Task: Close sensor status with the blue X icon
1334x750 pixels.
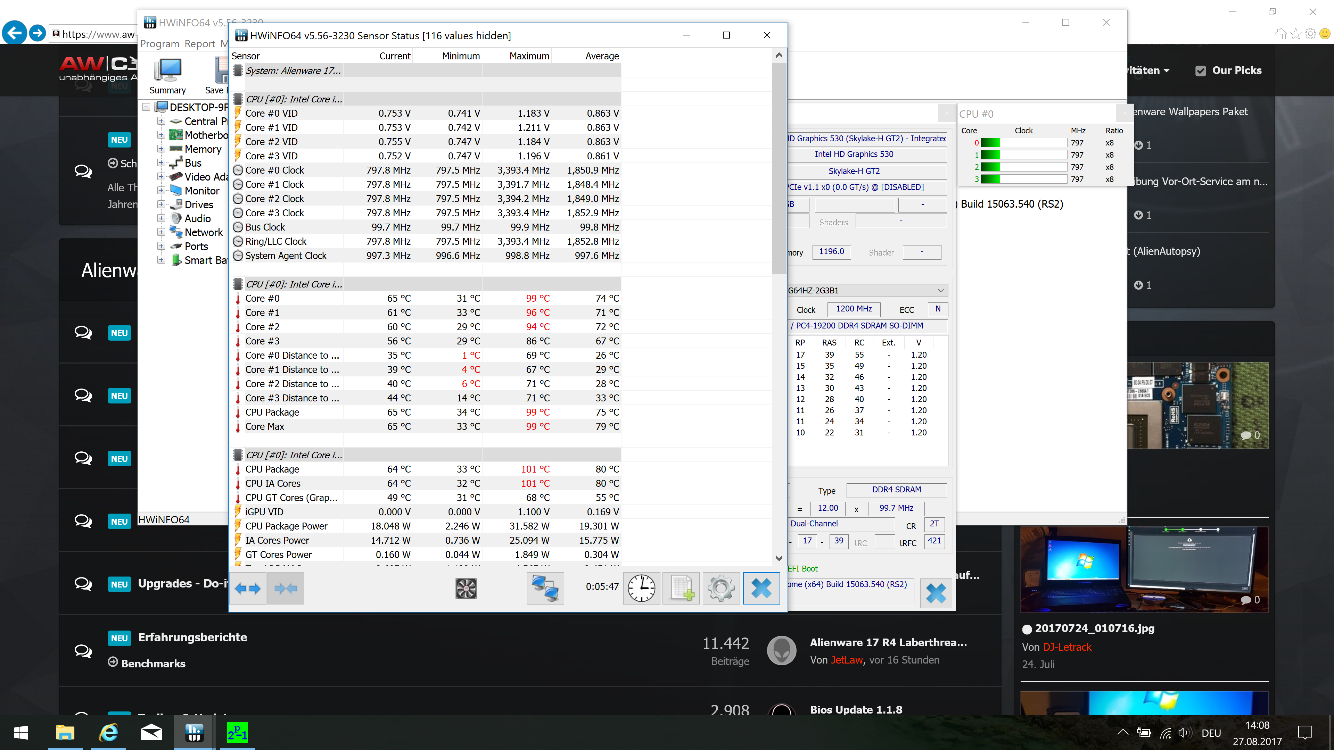Action: [761, 589]
